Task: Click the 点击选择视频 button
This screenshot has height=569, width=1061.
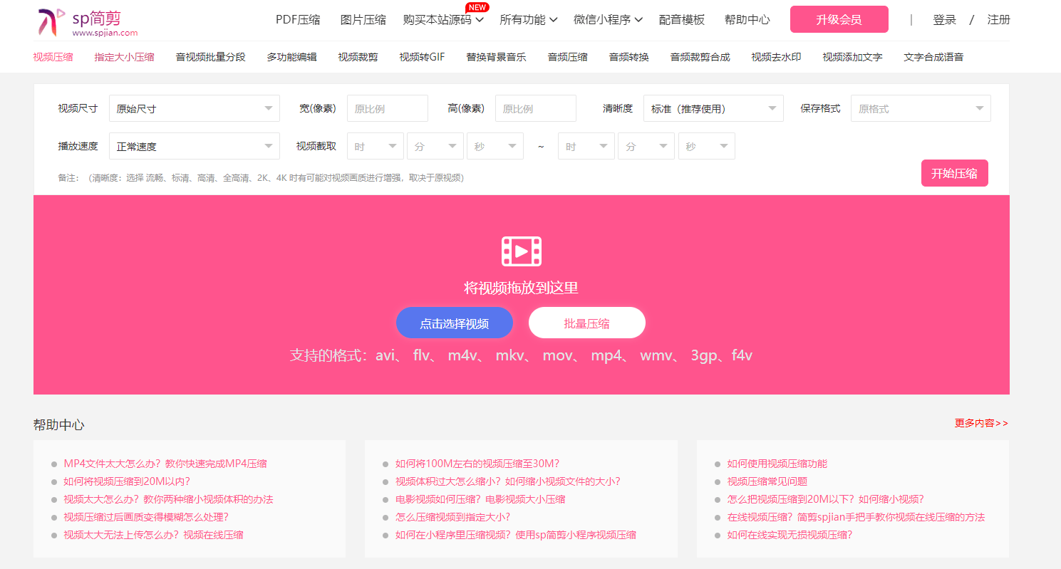Action: pyautogui.click(x=454, y=323)
